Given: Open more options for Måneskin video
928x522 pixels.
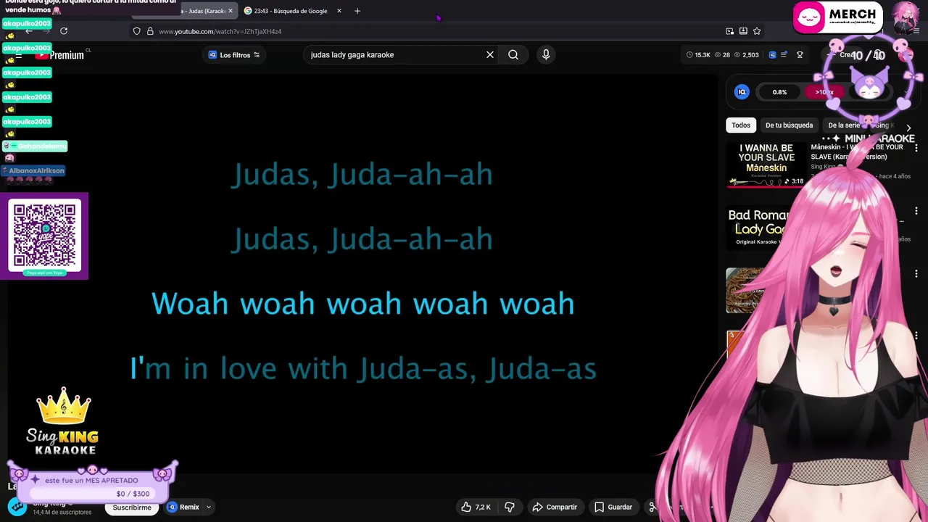Looking at the screenshot, I should [916, 148].
